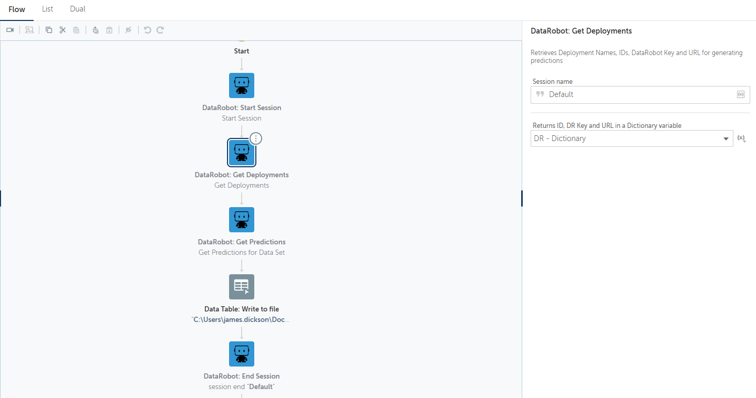
Task: Open the three-dot menu on Get Deployments node
Action: pos(255,138)
